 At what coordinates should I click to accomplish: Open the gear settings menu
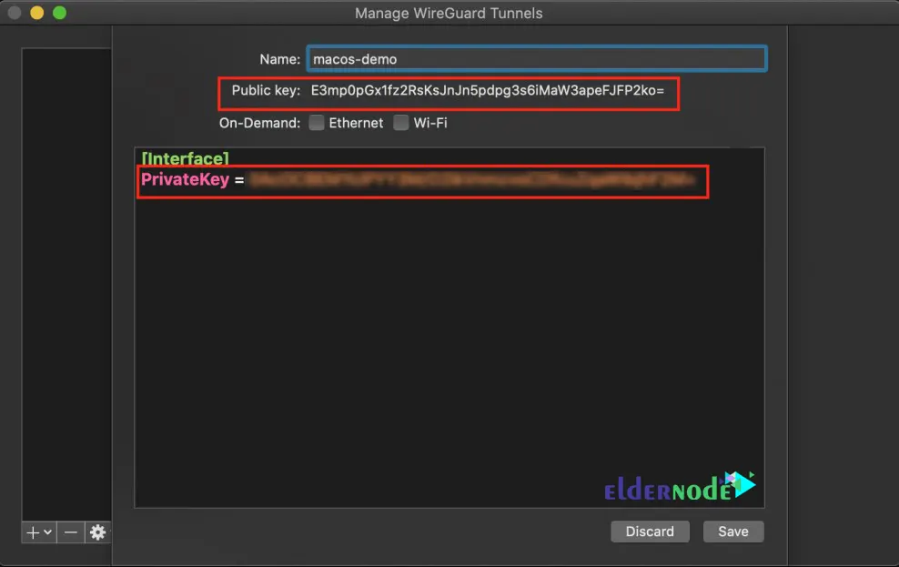click(x=96, y=532)
